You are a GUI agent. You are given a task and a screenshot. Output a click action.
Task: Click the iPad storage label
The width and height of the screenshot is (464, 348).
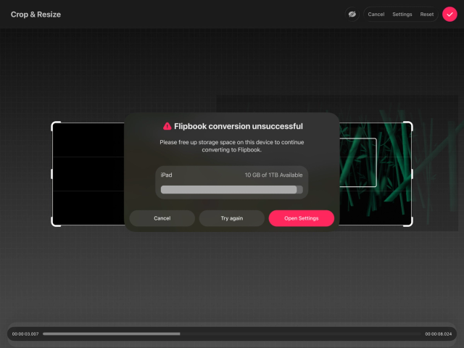click(166, 175)
